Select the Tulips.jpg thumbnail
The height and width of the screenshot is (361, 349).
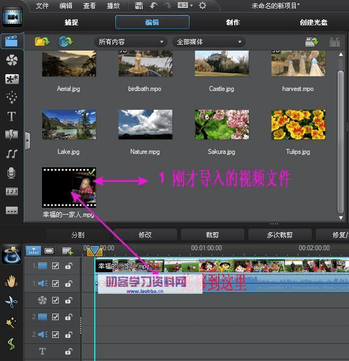[298, 125]
